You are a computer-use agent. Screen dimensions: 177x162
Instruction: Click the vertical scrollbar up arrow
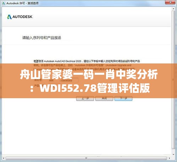(x=173, y=9)
